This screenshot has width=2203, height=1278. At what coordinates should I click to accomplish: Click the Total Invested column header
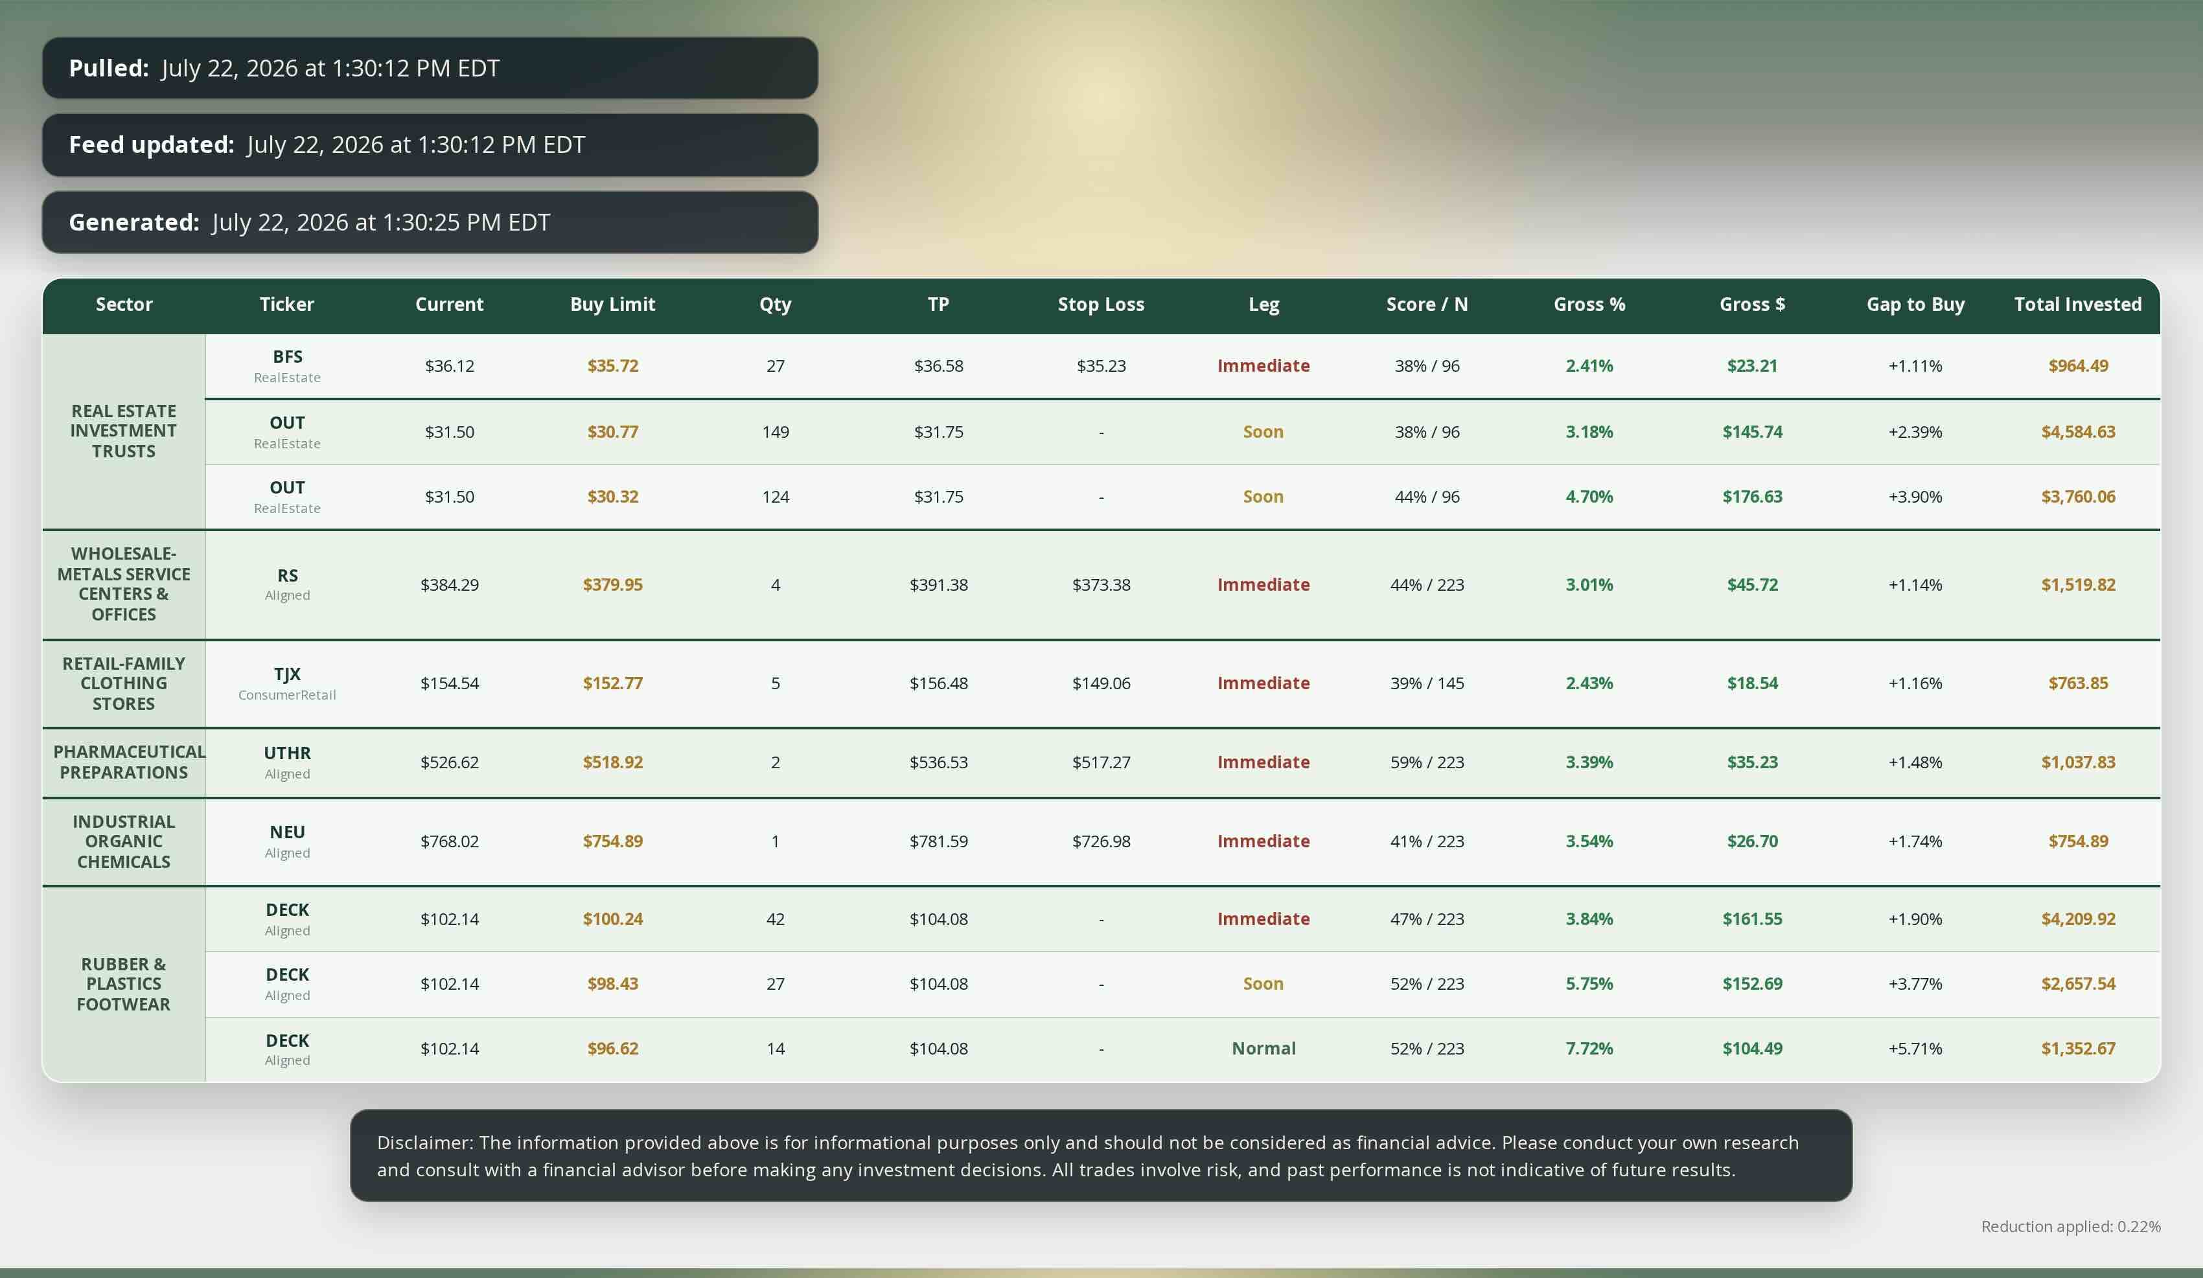click(2078, 304)
